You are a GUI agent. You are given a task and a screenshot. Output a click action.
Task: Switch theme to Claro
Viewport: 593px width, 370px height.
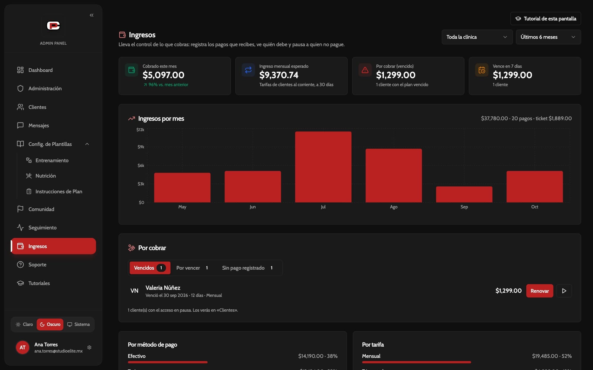pyautogui.click(x=24, y=324)
